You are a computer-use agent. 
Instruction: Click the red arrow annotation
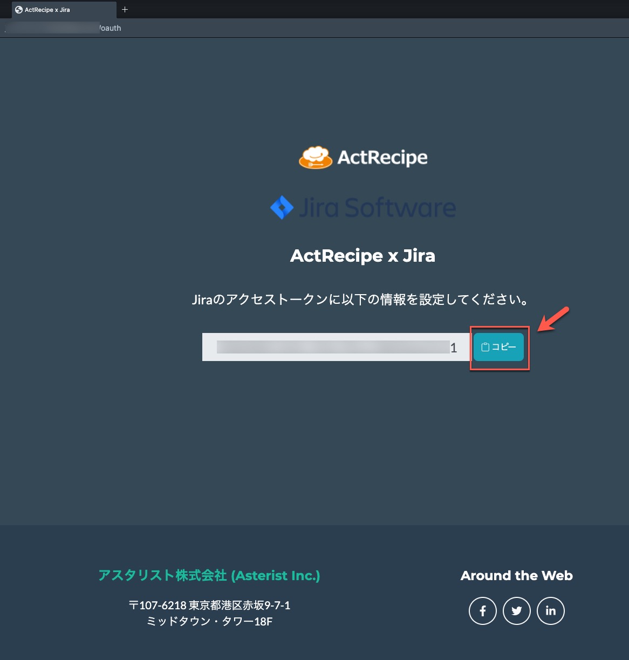(553, 319)
